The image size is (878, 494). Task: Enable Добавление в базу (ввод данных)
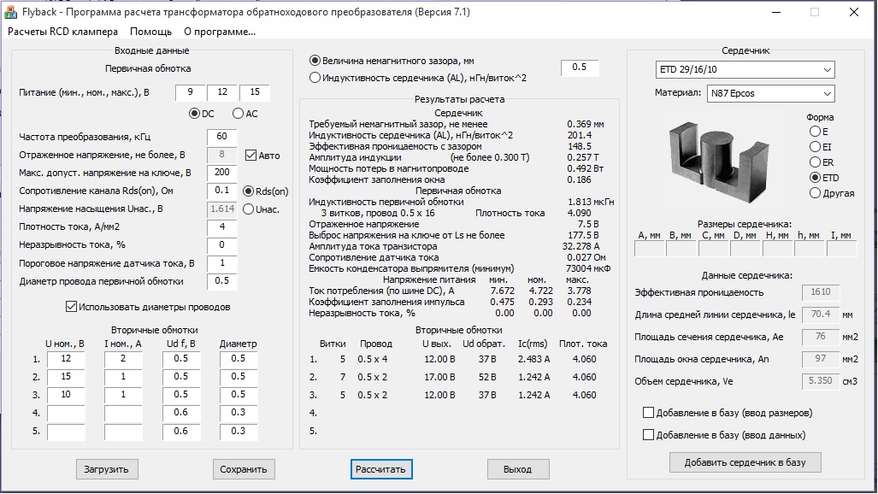click(648, 435)
